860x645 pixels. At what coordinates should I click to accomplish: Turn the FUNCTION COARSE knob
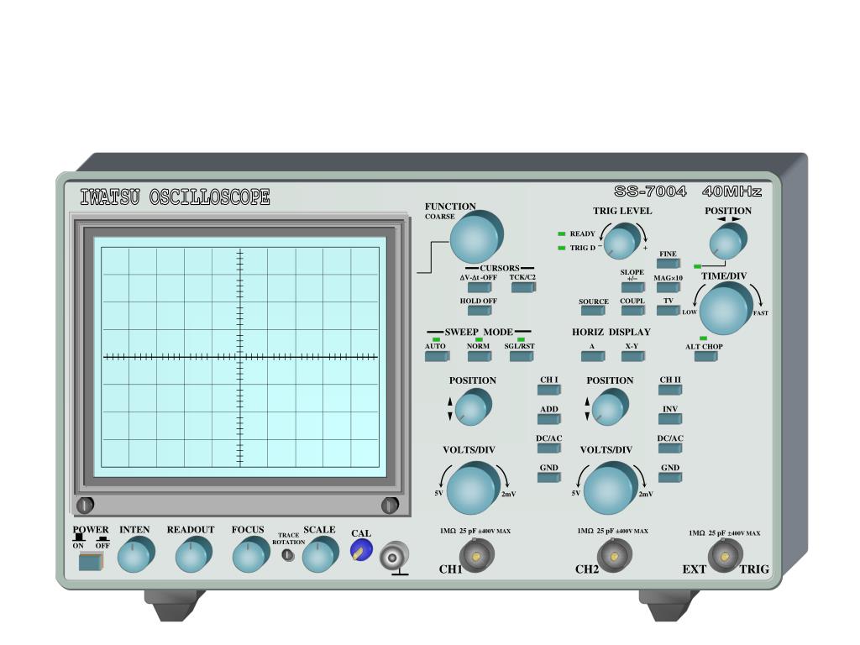[x=475, y=237]
